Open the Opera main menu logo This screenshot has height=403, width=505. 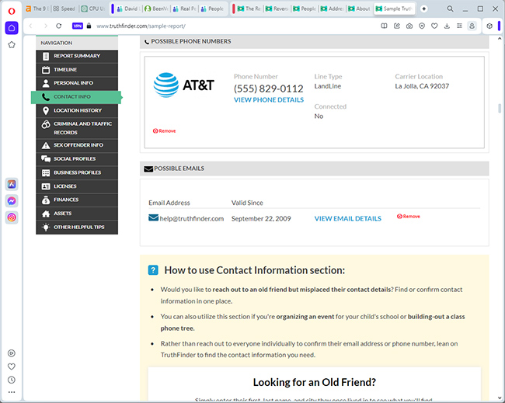pyautogui.click(x=12, y=12)
